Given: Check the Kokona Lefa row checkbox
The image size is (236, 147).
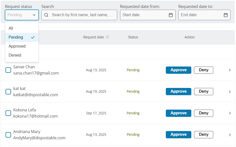Looking at the screenshot, I should coord(8,113).
